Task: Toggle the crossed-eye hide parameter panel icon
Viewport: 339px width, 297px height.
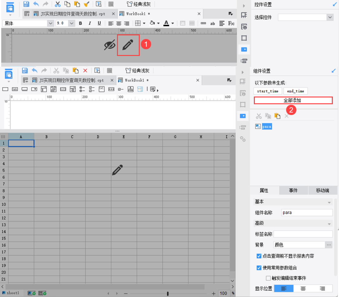Action: coord(110,45)
